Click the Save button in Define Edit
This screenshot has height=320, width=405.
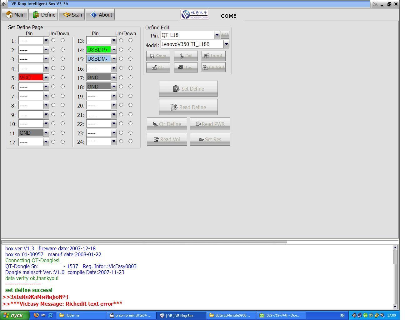158,56
